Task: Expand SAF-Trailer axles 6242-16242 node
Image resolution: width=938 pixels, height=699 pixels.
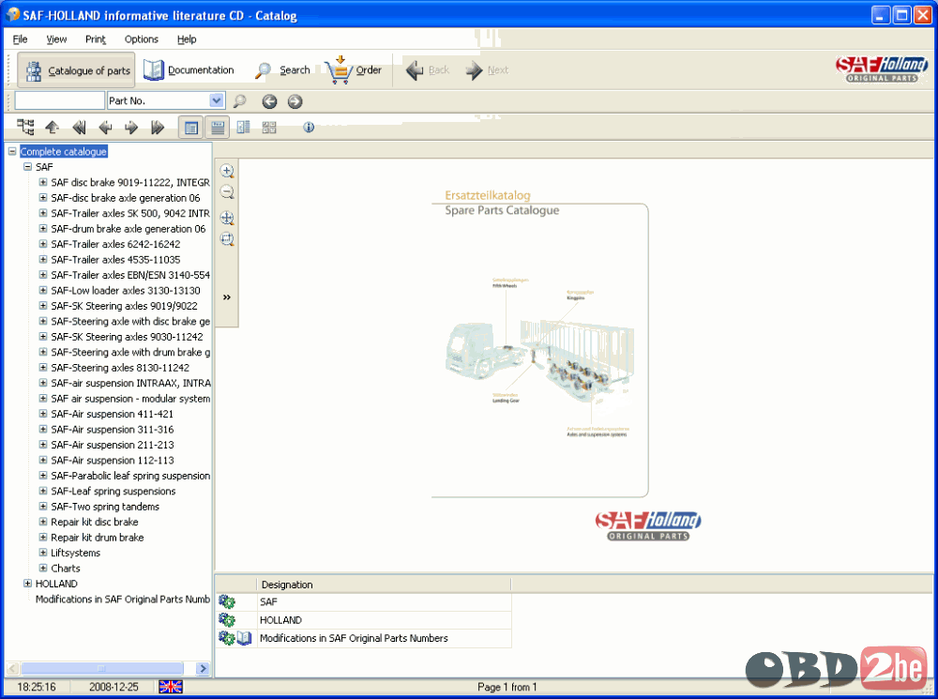Action: coord(43,244)
